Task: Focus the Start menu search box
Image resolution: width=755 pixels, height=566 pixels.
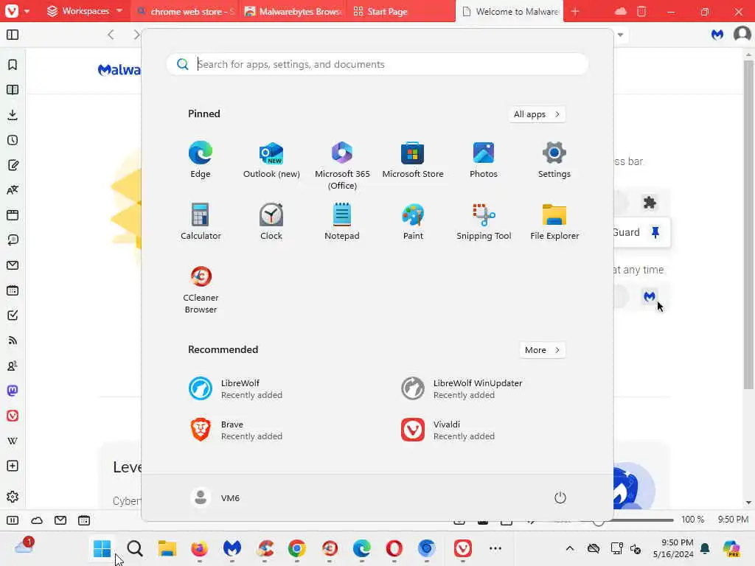Action: coord(377,64)
